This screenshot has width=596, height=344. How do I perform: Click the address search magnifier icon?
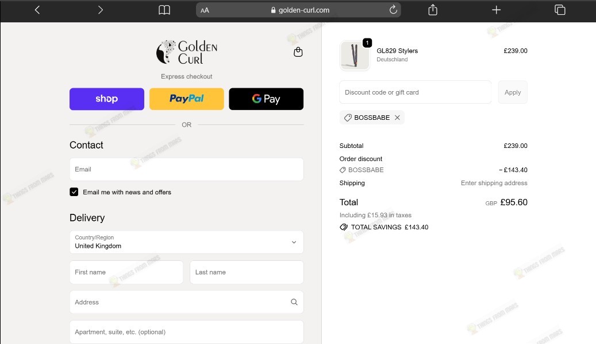[x=294, y=302]
